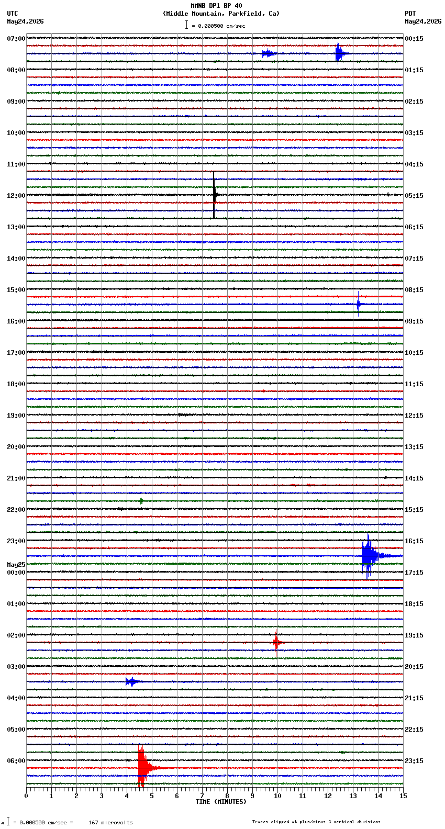
Task: Select the '(Middle Mountain, Parkfield, Ca)' subtitle
Action: 221,14
